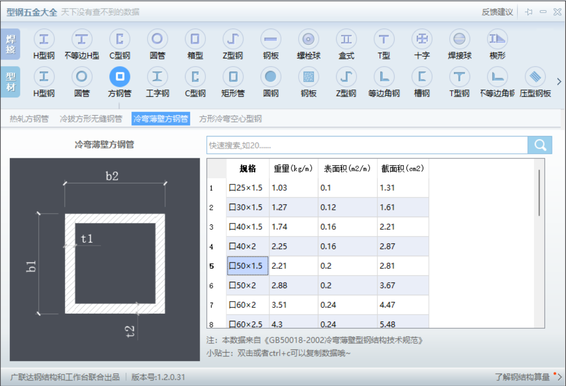
Task: Select the 压型钢板 profiled sheet icon
Action: click(x=535, y=77)
